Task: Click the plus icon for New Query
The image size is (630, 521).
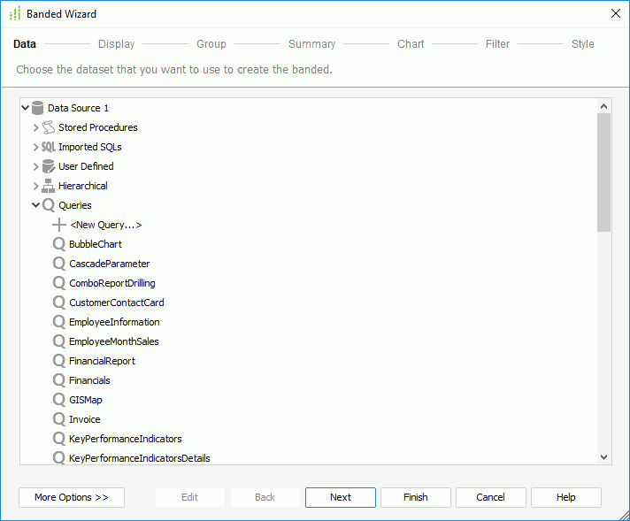Action: 59,225
